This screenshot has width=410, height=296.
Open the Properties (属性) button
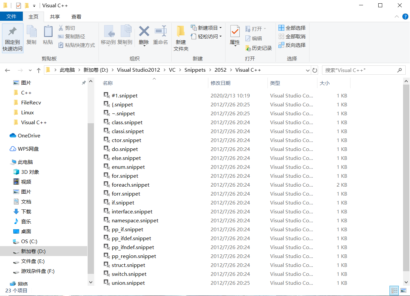[x=235, y=35]
